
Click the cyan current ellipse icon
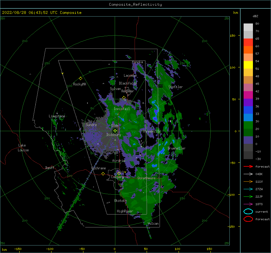(x=248, y=211)
